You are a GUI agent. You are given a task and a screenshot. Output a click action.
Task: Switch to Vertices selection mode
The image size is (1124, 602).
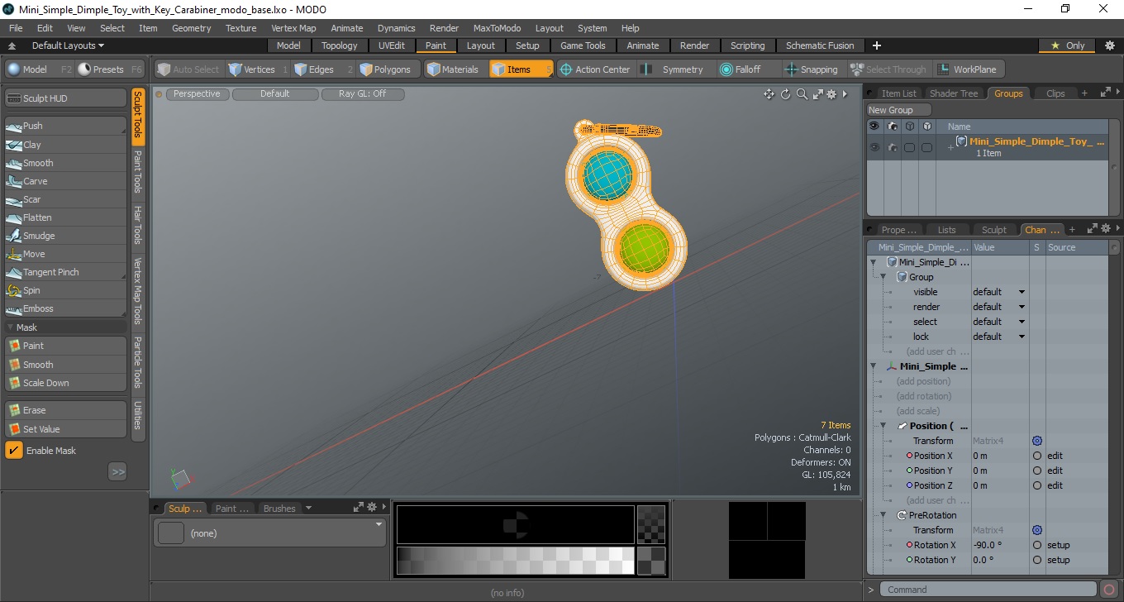pos(258,69)
